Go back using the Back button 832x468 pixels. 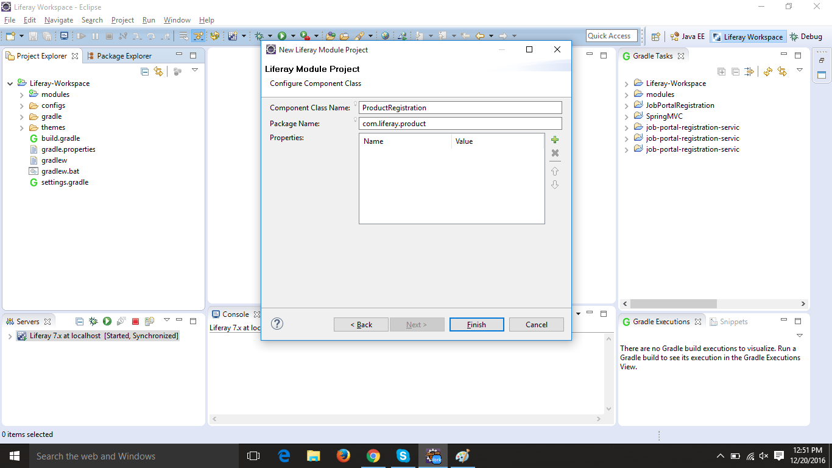tap(361, 324)
